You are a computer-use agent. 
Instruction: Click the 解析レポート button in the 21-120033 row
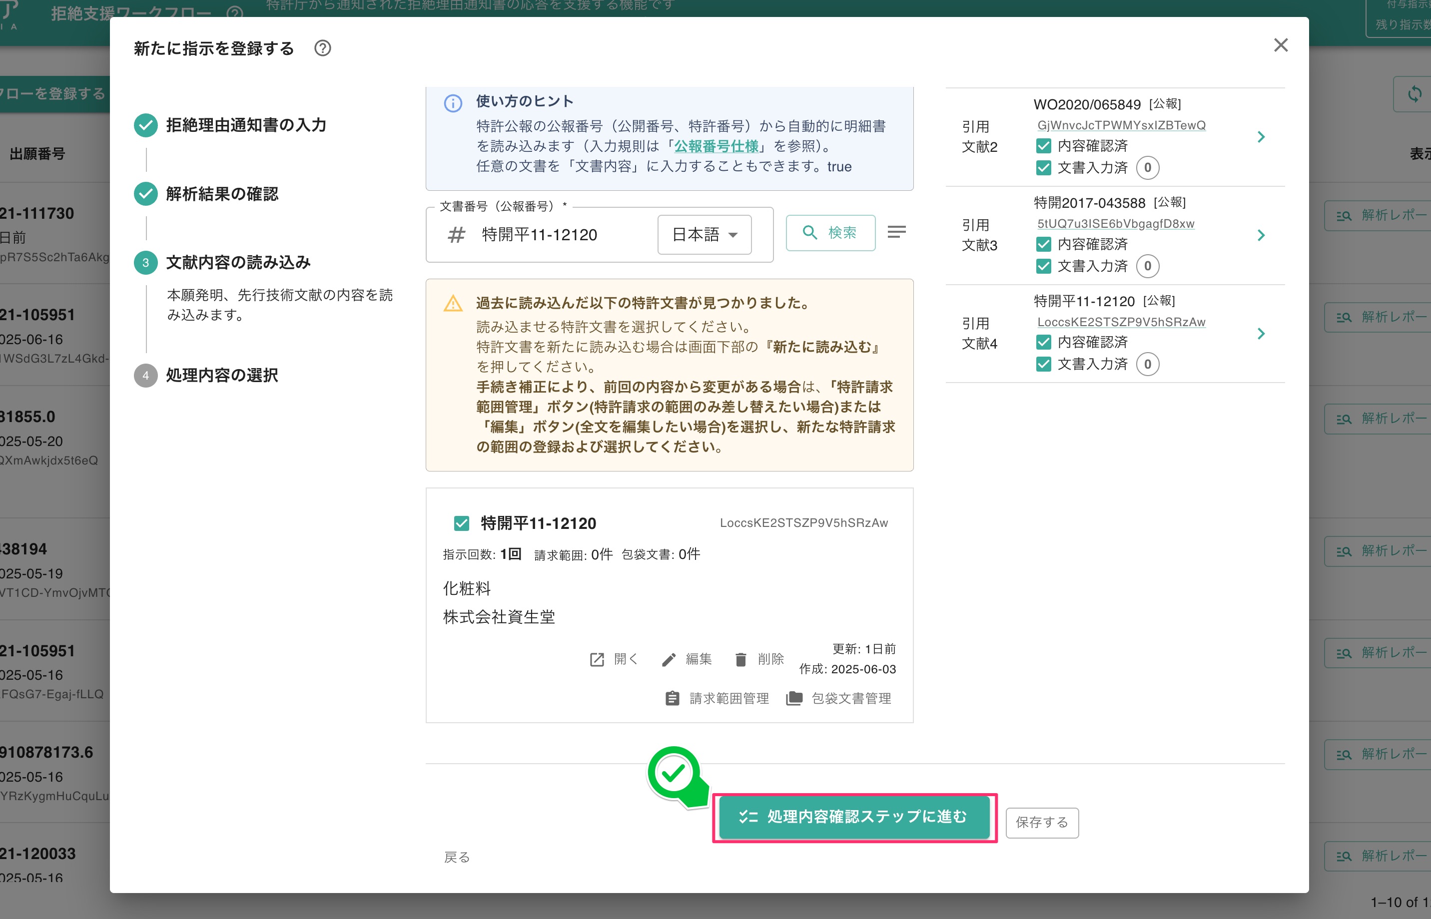tap(1378, 857)
